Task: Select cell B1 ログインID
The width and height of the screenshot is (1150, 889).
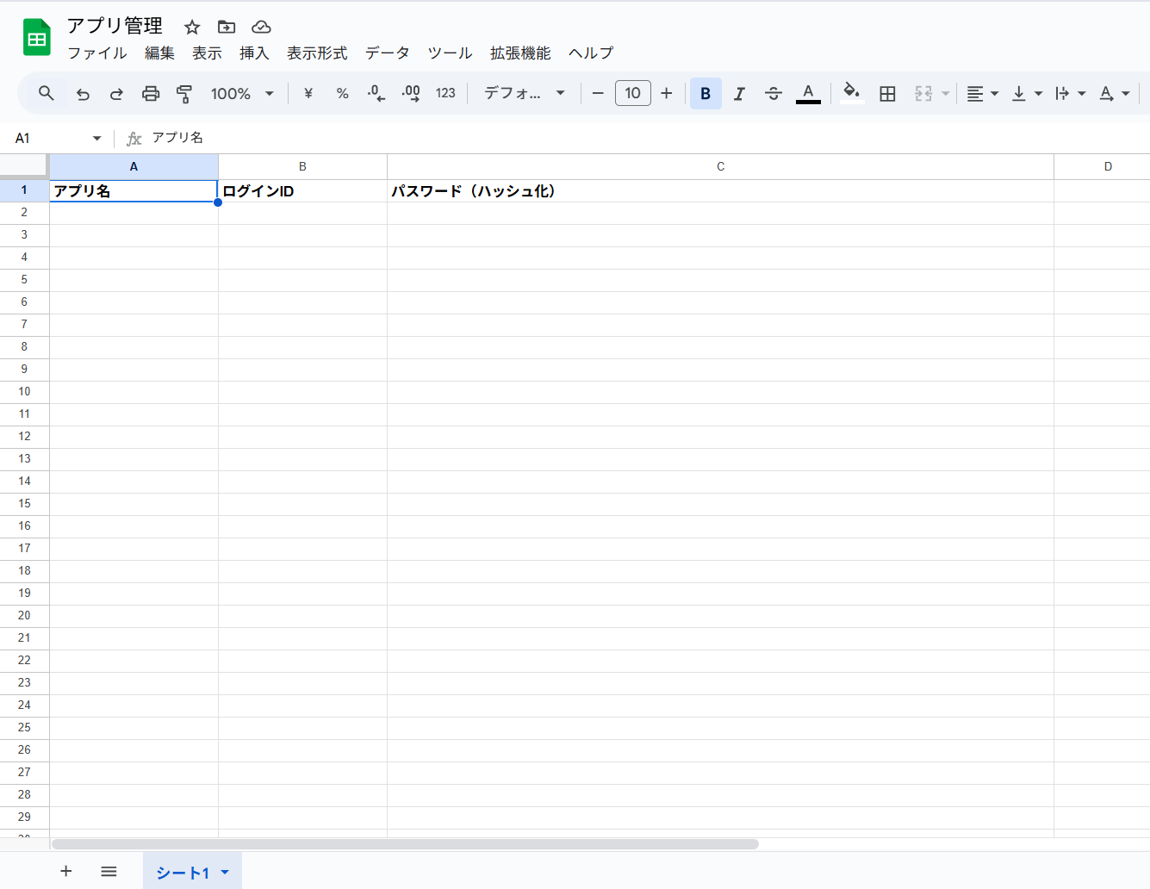Action: [x=302, y=191]
